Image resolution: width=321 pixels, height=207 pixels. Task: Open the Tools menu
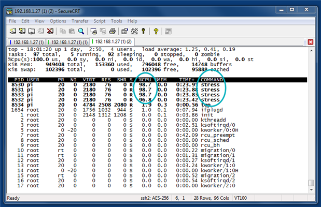pos(117,21)
